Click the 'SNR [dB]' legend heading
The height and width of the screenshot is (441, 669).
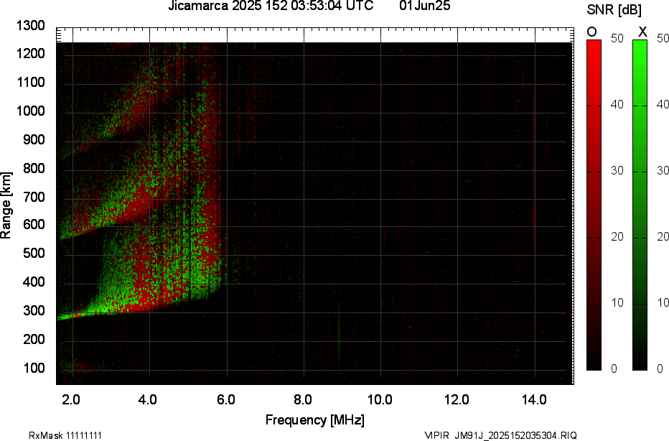[614, 10]
